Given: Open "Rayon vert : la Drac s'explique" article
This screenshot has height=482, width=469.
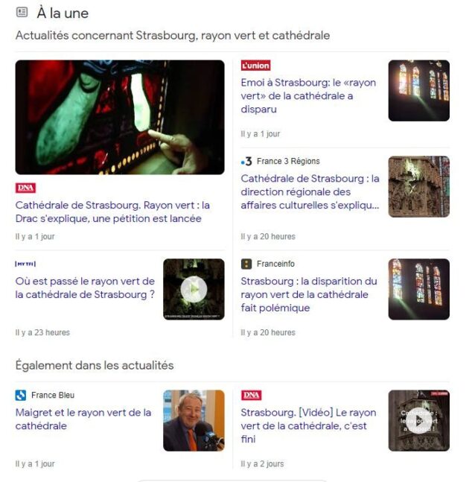Looking at the screenshot, I should (x=112, y=212).
